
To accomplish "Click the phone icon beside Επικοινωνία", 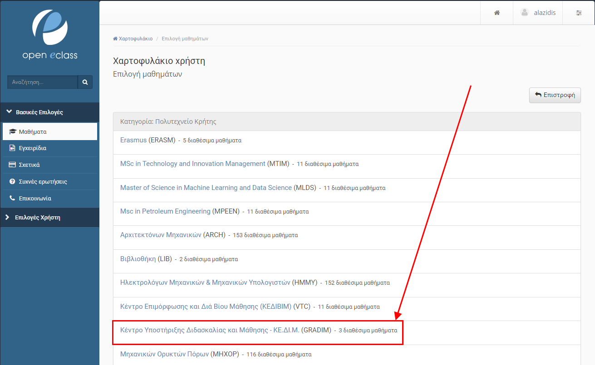I will tap(12, 198).
